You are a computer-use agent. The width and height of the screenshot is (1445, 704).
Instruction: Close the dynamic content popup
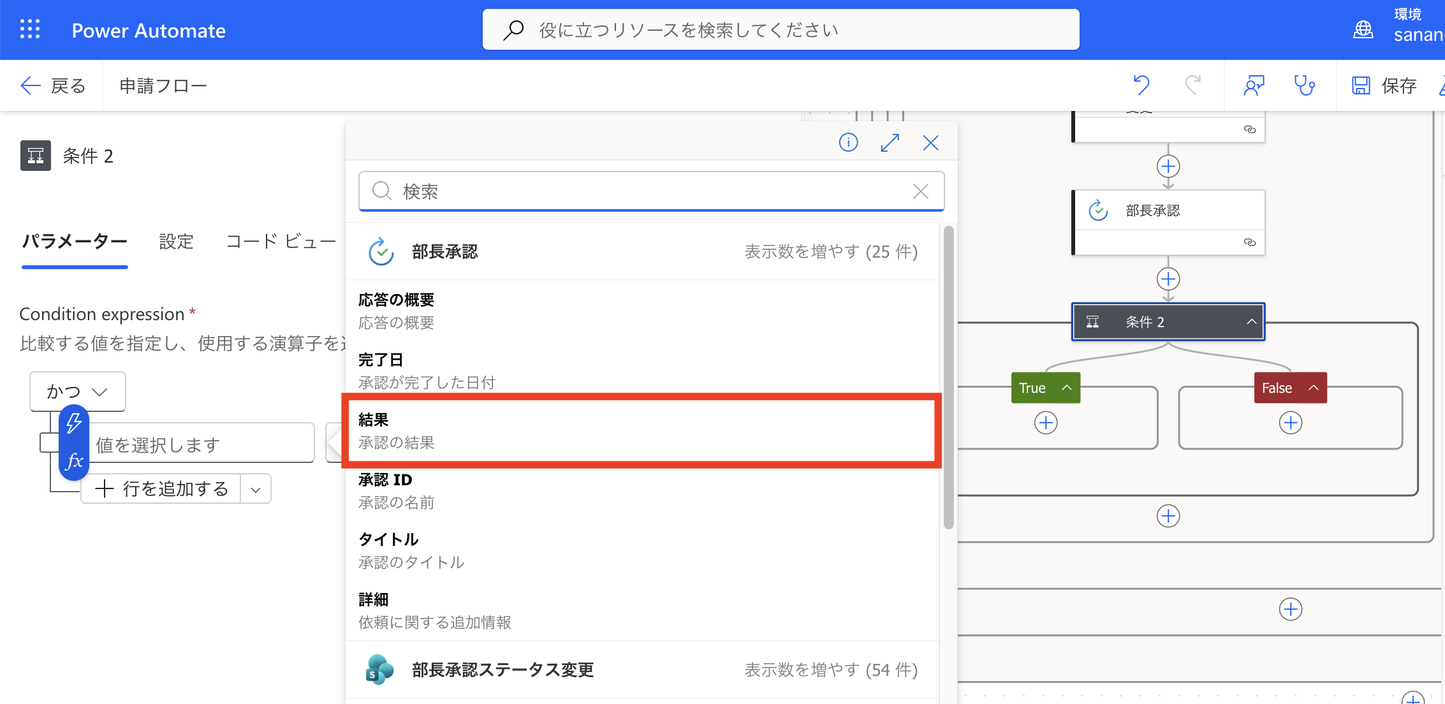click(930, 142)
